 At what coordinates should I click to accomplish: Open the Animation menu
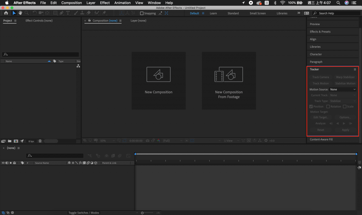tap(122, 3)
